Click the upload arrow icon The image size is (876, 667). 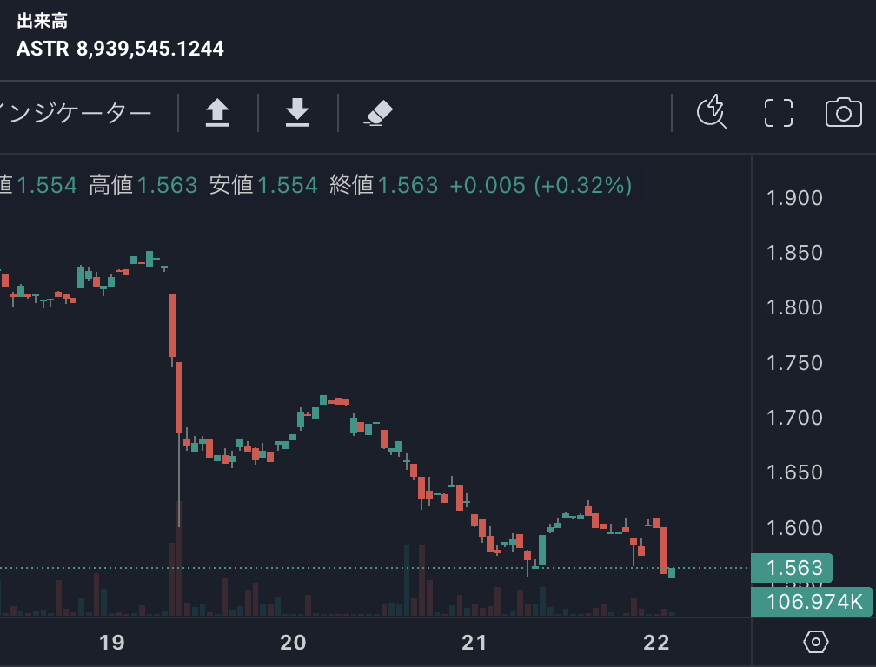click(x=217, y=113)
